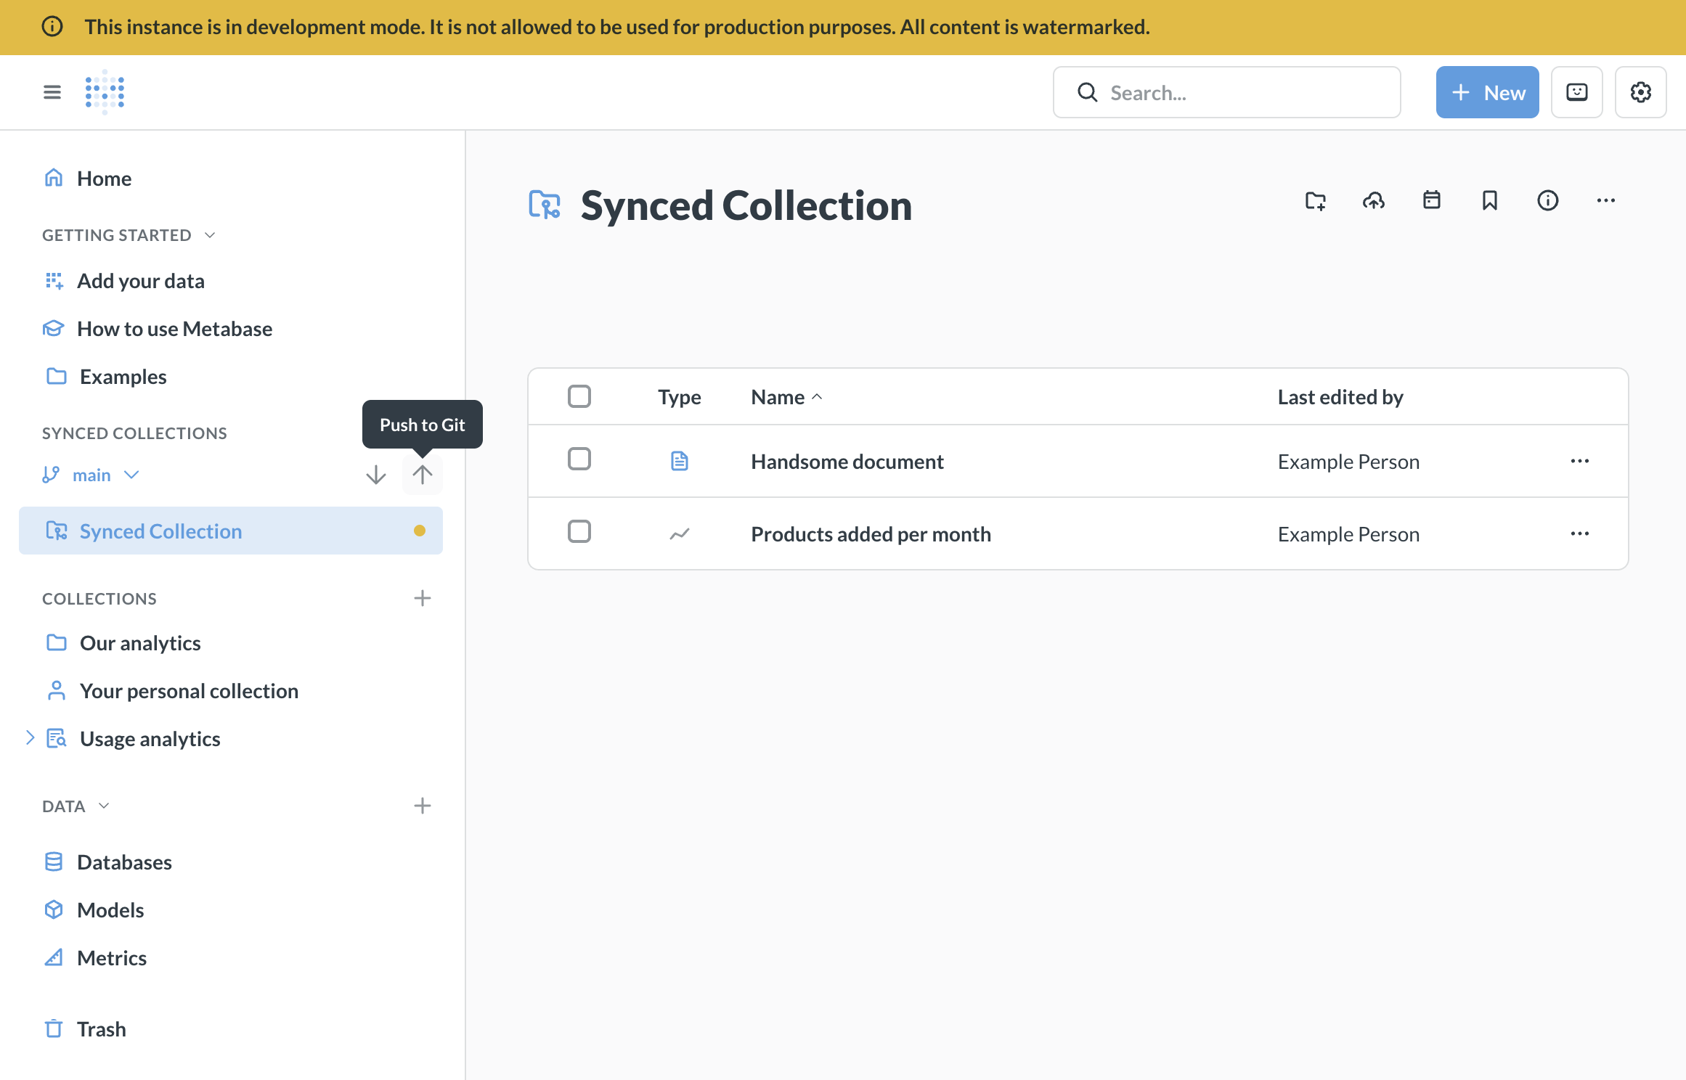The width and height of the screenshot is (1686, 1080).
Task: Bookmark the Synced Collection
Action: click(x=1489, y=201)
